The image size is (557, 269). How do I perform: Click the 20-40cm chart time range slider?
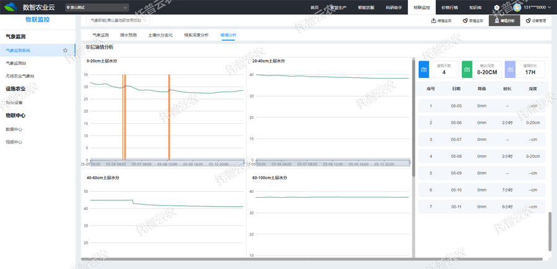coord(328,163)
